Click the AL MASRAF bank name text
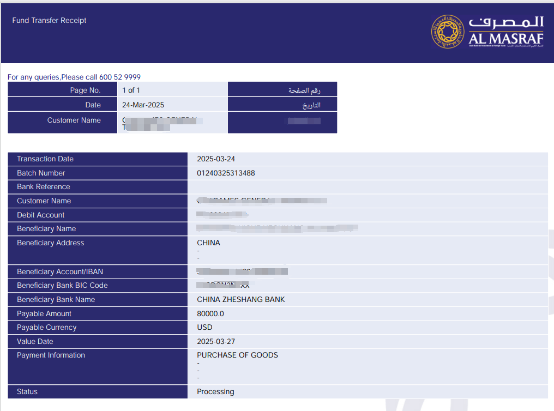 [506, 38]
